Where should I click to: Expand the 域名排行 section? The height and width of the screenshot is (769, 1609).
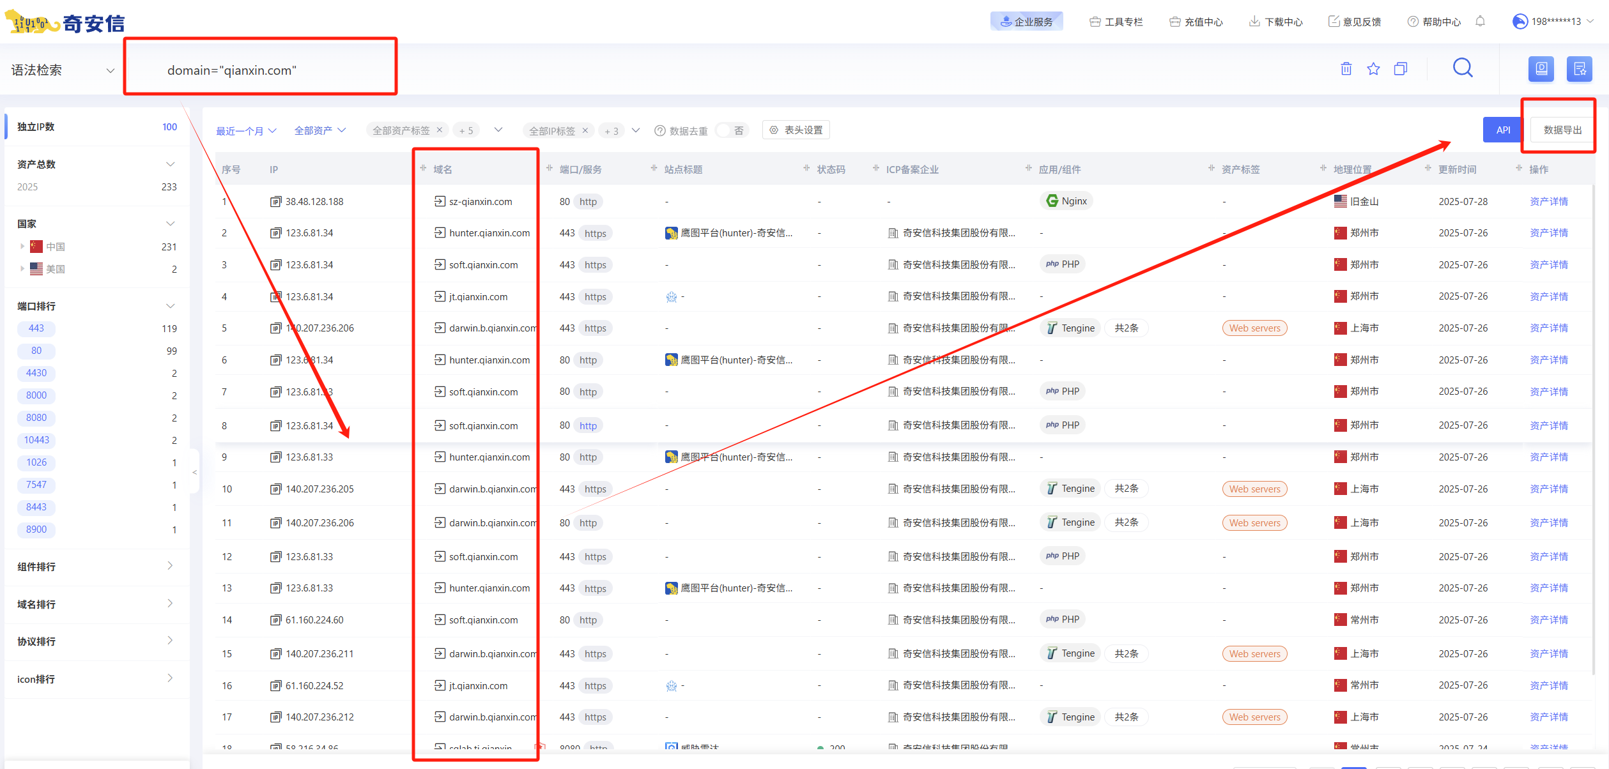(170, 604)
